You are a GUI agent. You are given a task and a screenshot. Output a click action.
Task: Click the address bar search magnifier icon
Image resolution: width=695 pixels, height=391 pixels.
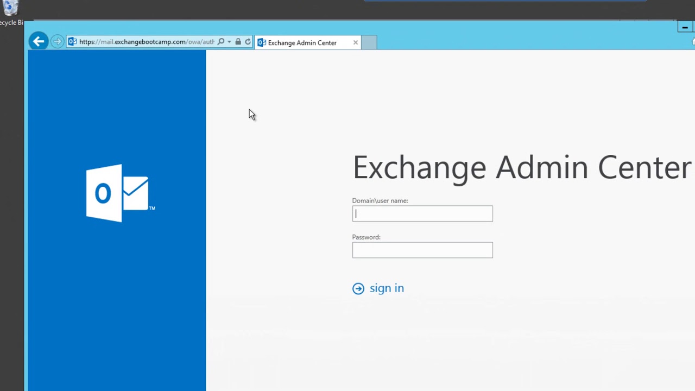(x=221, y=42)
